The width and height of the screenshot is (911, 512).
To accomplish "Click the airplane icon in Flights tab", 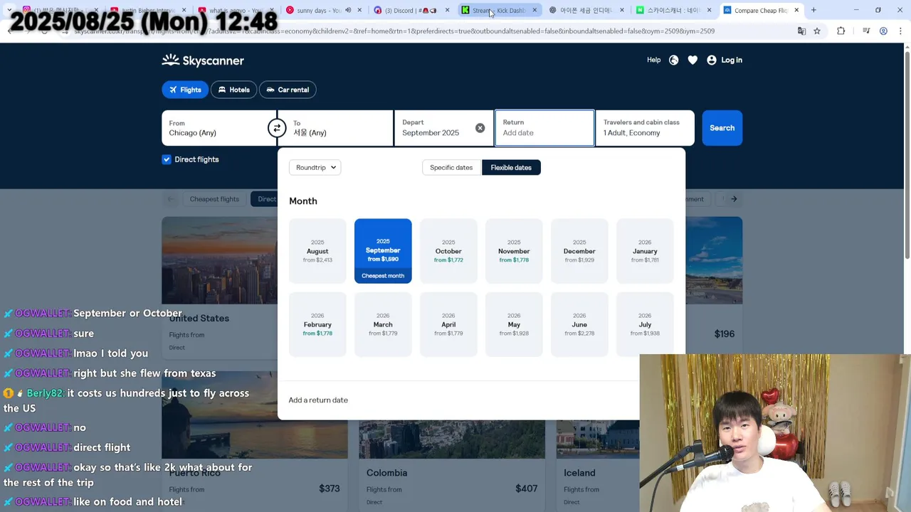I will tap(173, 90).
